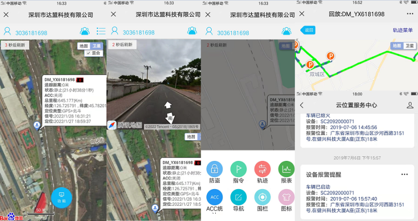
Task: Tap the P parking marker near 双城区
Action: point(310,64)
